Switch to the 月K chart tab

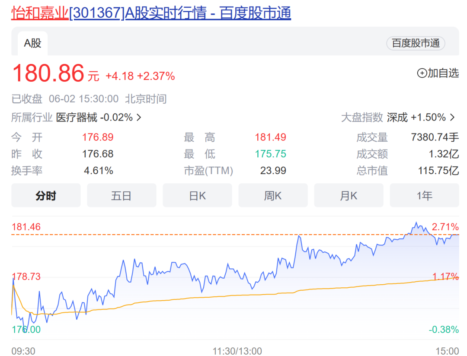click(349, 196)
